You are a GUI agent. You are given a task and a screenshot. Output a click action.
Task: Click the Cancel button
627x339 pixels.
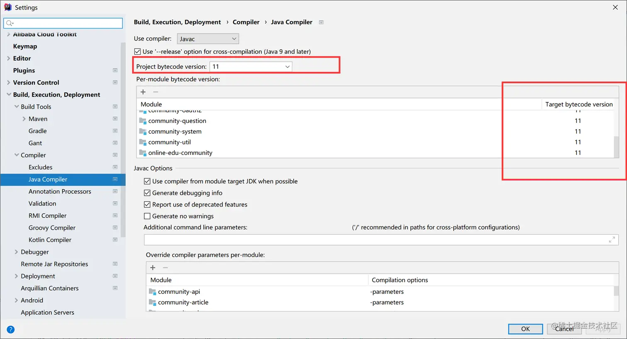(x=564, y=329)
